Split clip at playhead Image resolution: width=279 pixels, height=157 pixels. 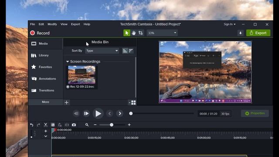click(x=67, y=125)
